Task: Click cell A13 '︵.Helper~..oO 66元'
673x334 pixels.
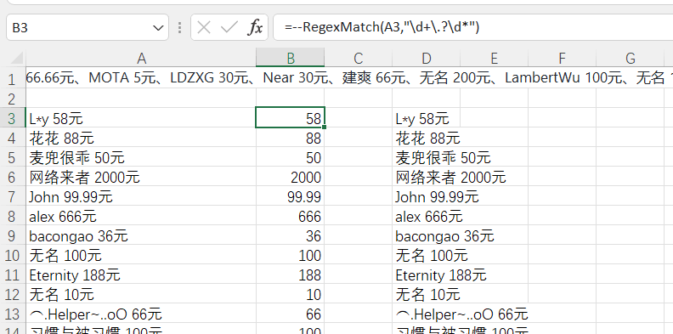Action: click(x=141, y=314)
